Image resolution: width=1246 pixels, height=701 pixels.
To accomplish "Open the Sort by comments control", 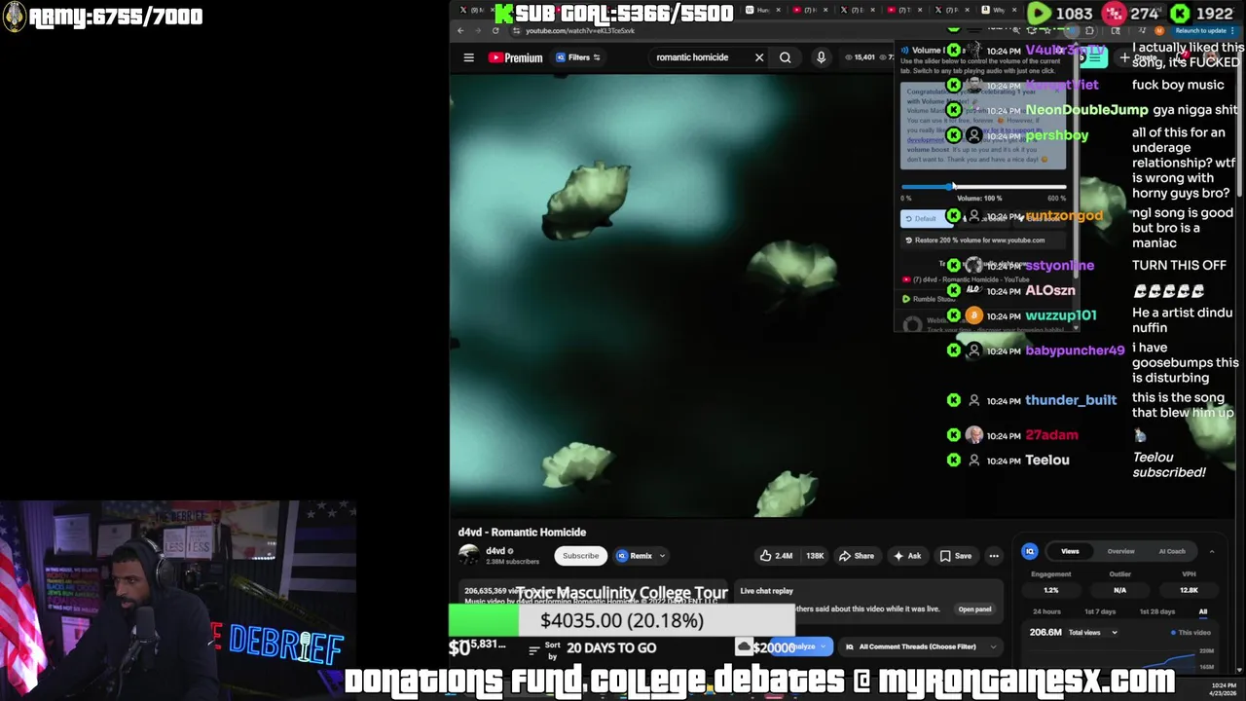I will coord(545,650).
